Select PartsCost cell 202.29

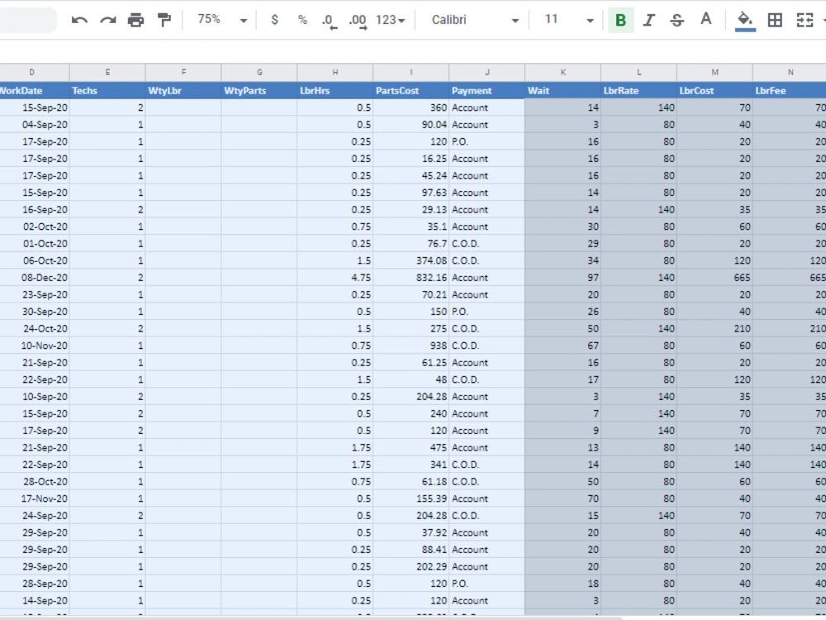(411, 566)
